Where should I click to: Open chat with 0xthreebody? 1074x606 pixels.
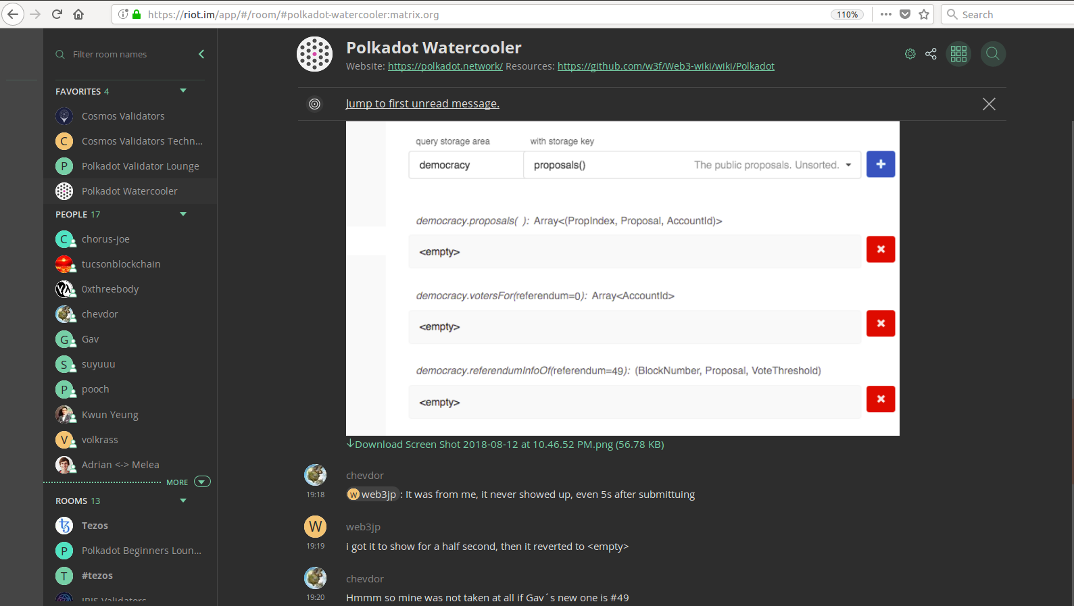[130, 289]
